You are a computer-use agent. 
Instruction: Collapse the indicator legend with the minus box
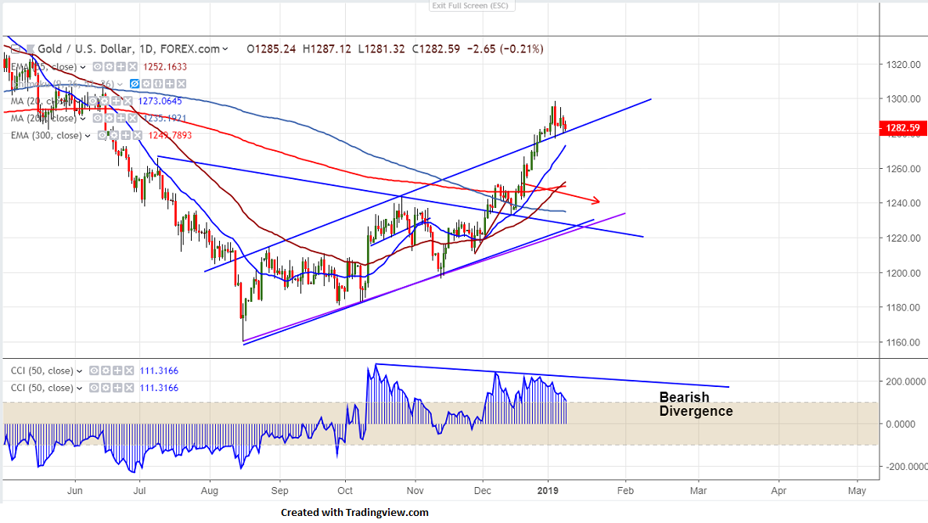16,49
